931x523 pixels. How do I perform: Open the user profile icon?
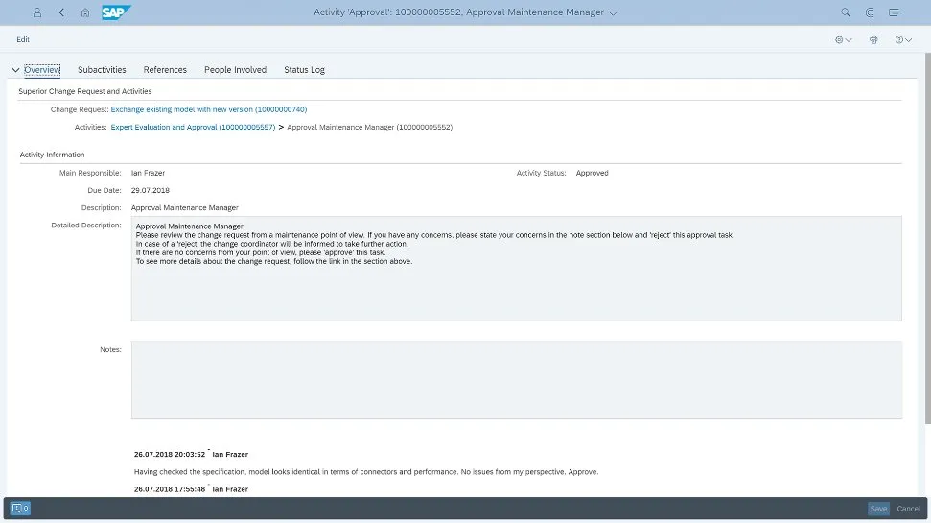37,12
